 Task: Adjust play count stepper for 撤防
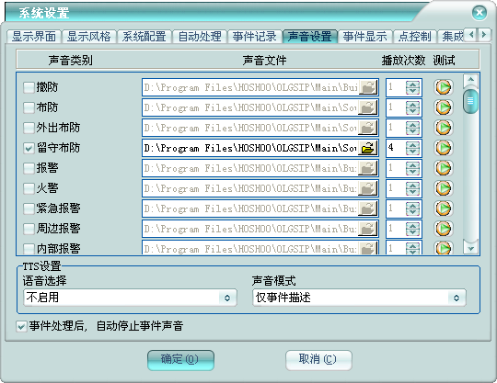(x=412, y=87)
